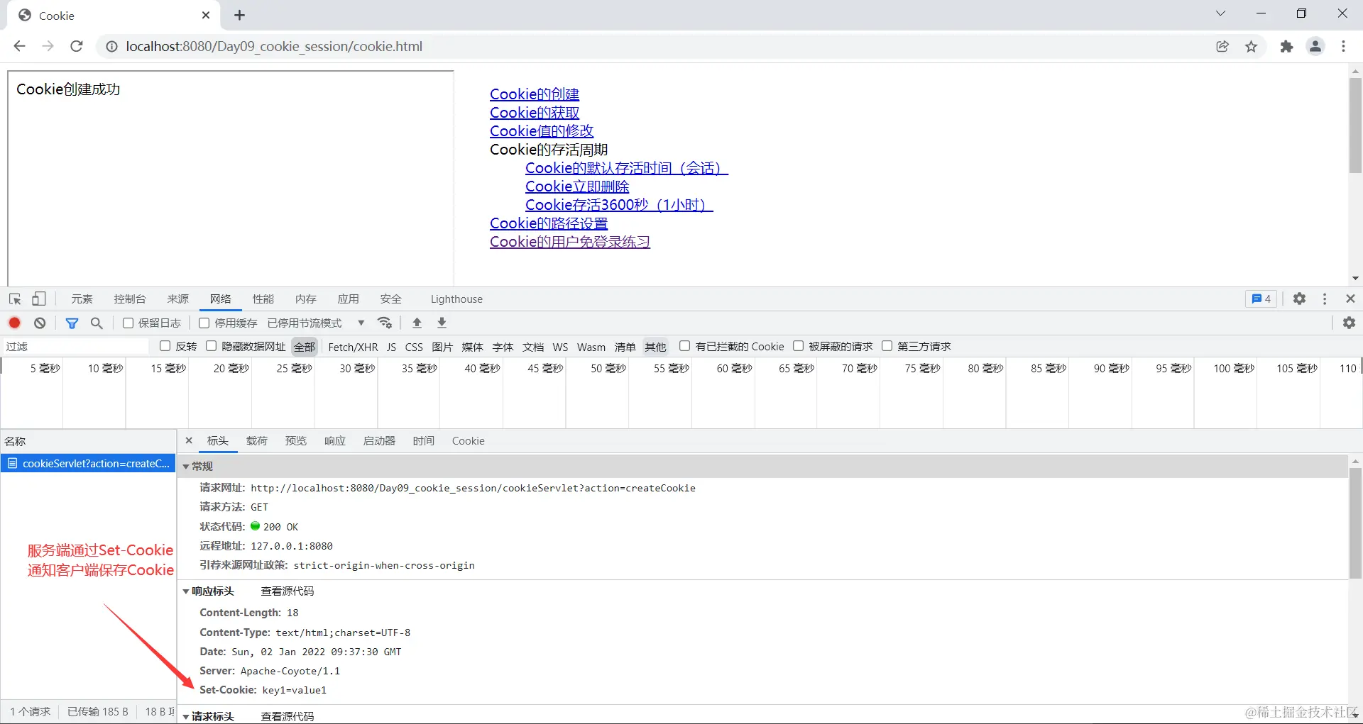Click the Cookie的路径设置 link
The height and width of the screenshot is (724, 1363).
(549, 223)
